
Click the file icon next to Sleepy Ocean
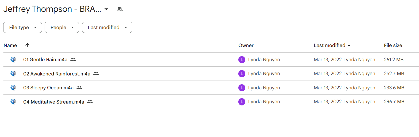13,87
